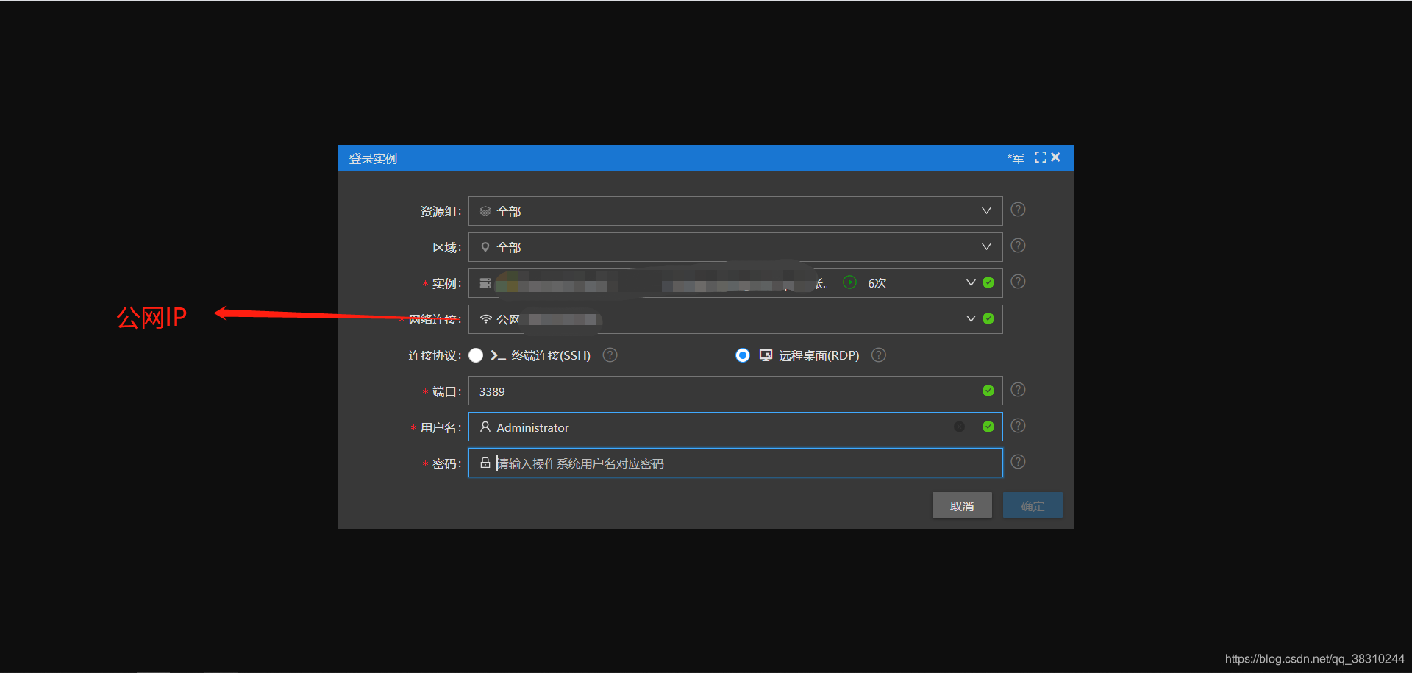Open the 实例 instance dropdown

coord(735,283)
